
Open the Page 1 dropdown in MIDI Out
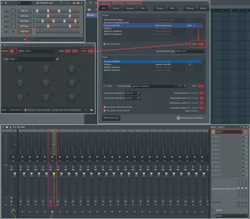(32, 59)
